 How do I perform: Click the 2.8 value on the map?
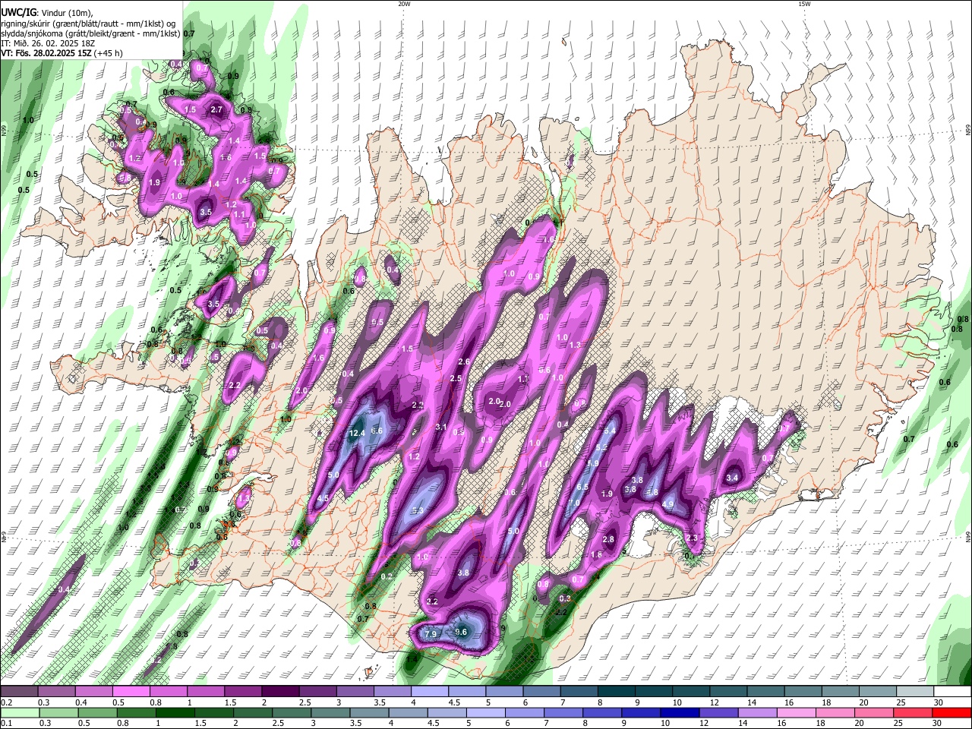(x=608, y=539)
